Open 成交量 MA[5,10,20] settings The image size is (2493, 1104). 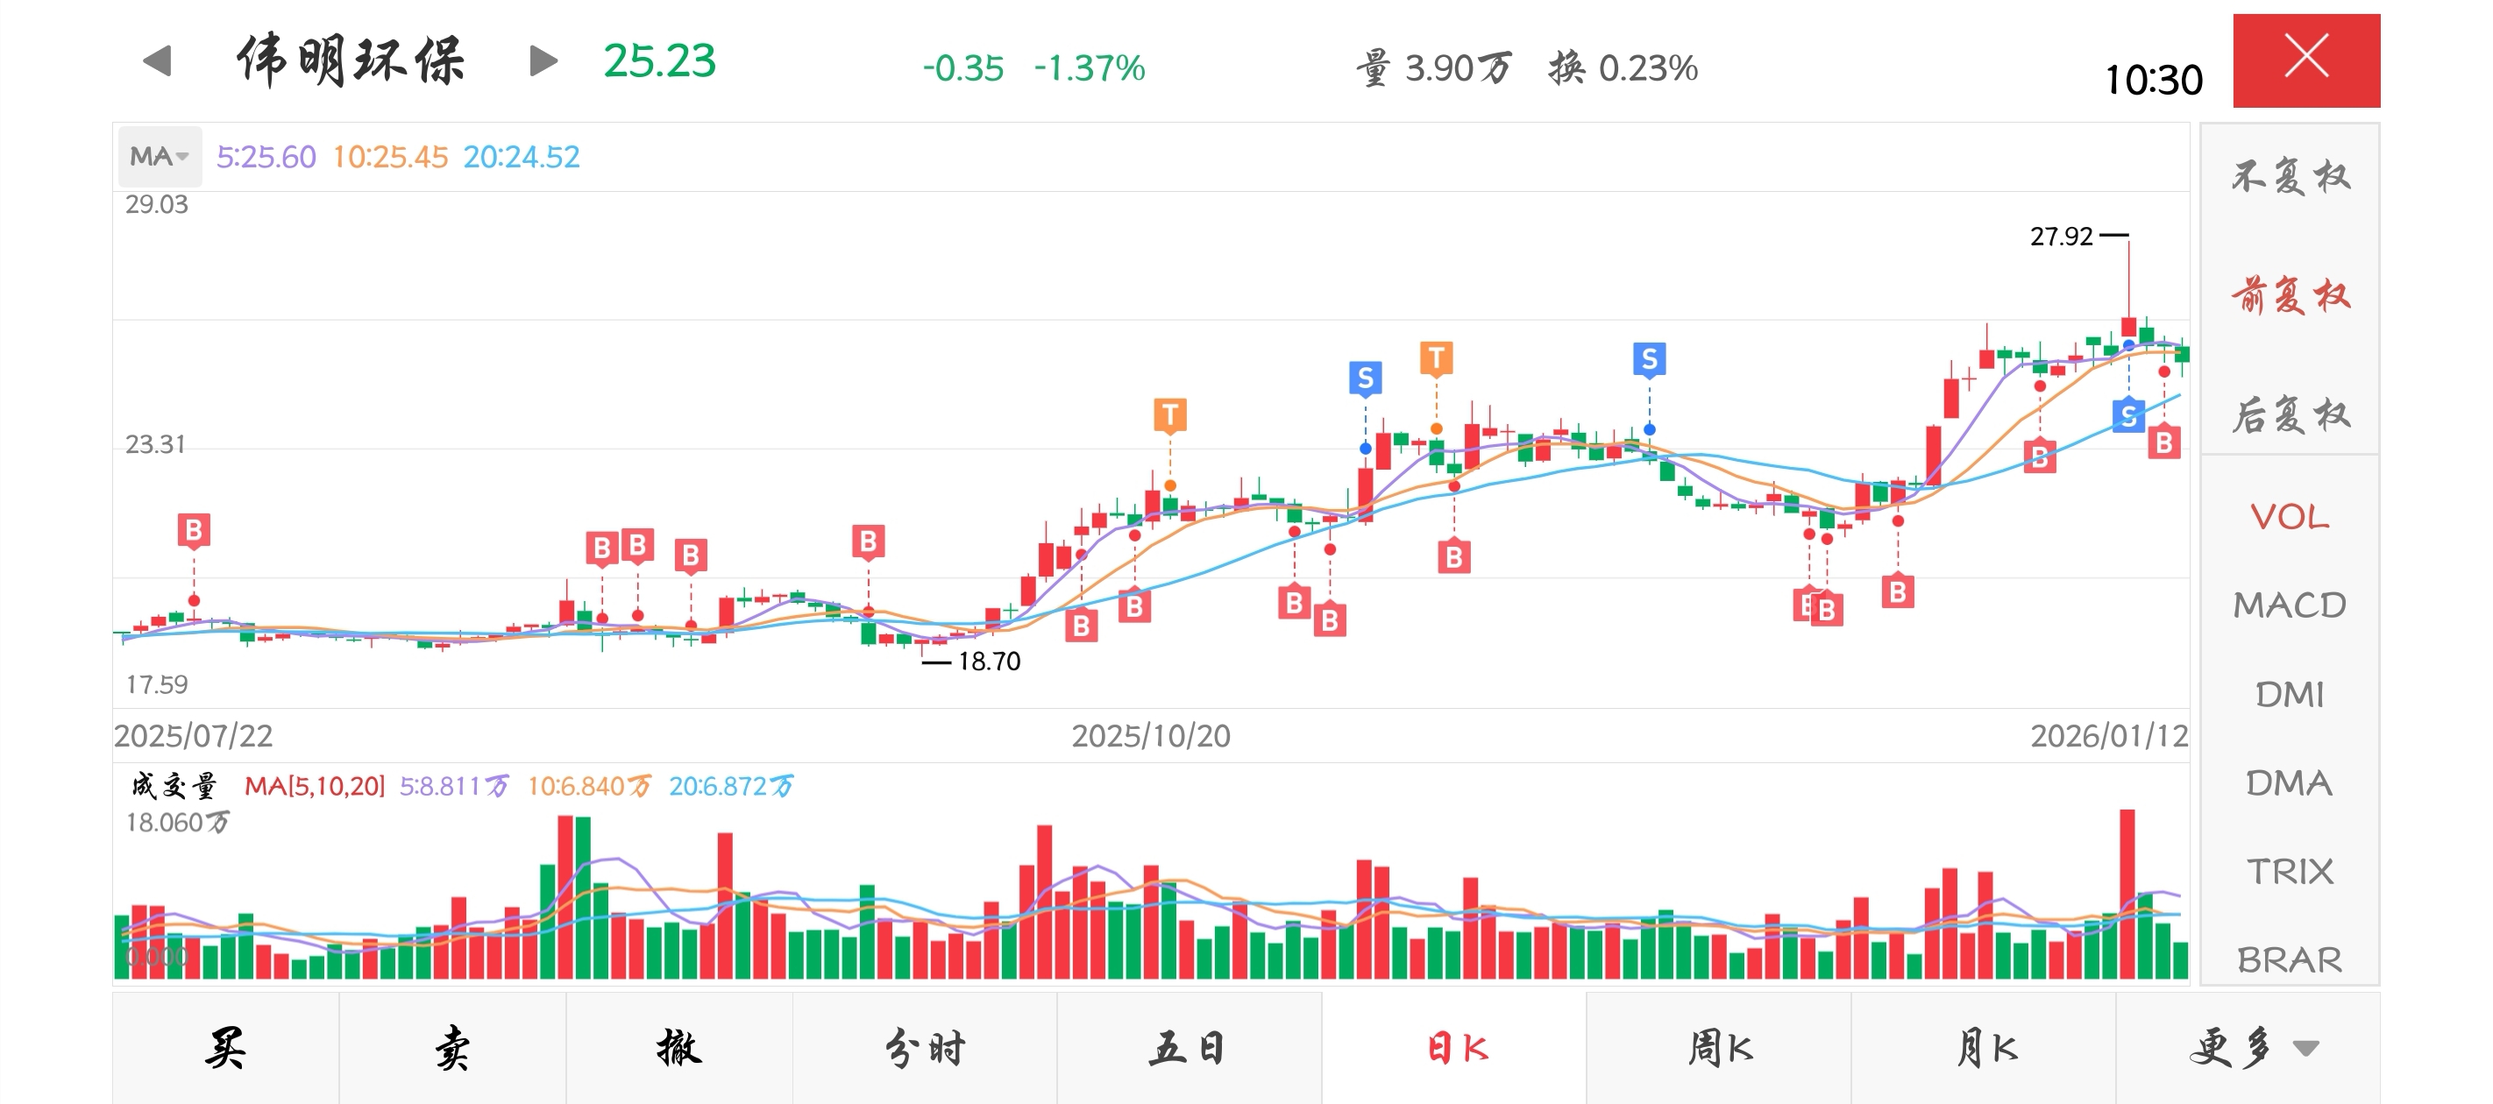point(314,786)
